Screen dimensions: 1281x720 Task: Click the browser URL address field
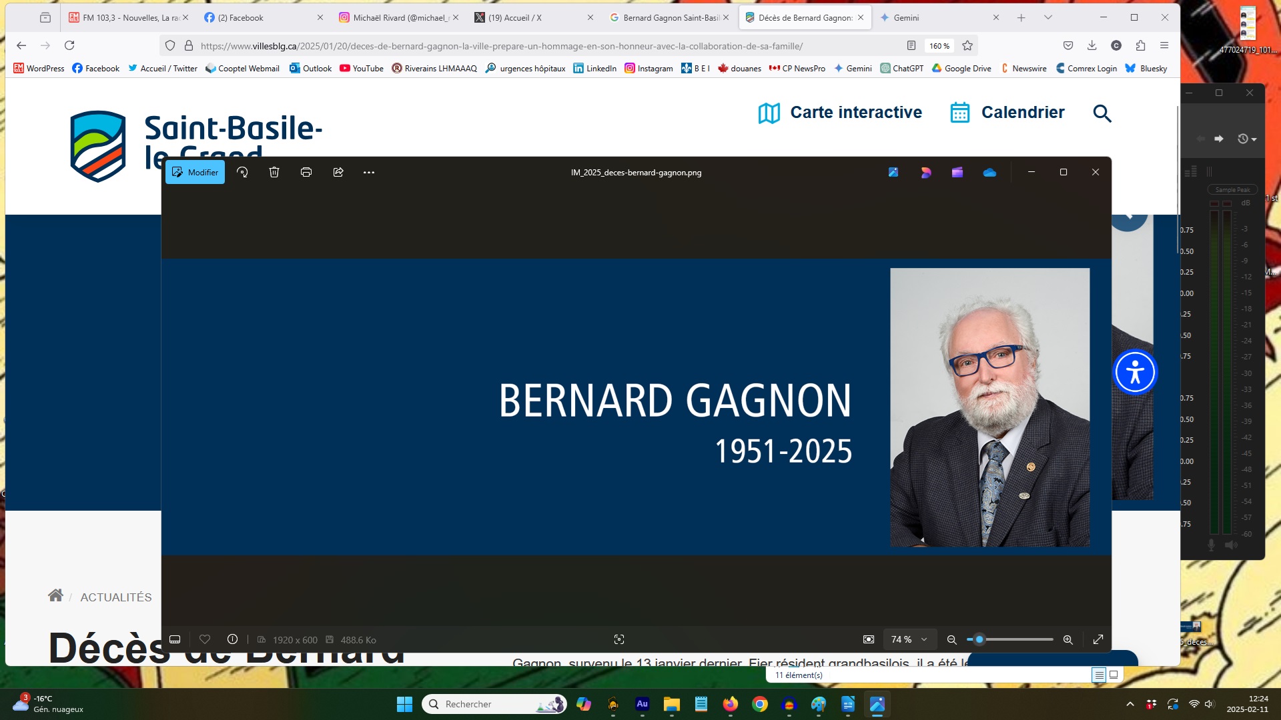click(x=500, y=46)
